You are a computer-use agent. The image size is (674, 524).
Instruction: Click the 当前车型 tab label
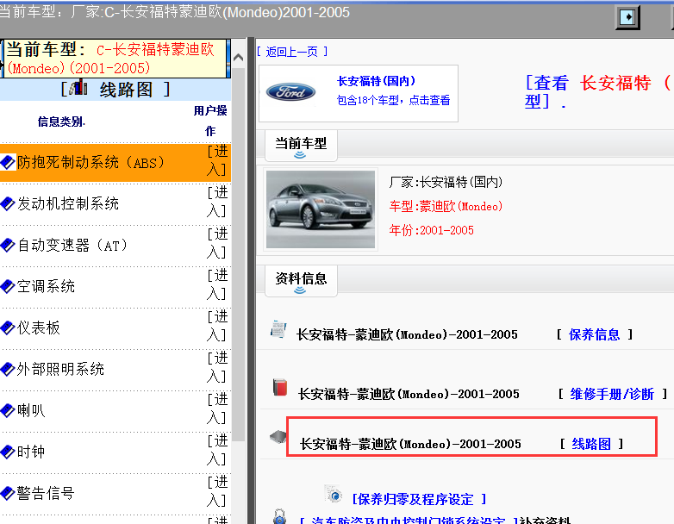click(x=301, y=143)
